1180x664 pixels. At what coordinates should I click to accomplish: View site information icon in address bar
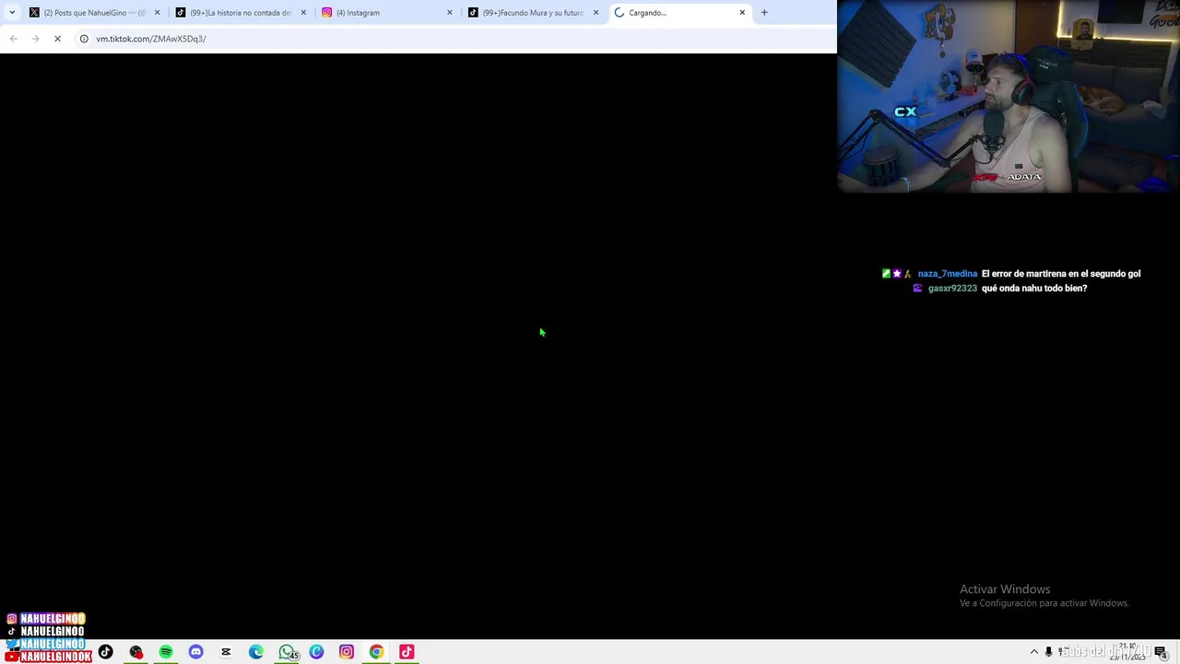click(x=84, y=39)
